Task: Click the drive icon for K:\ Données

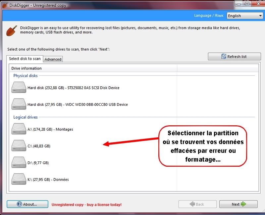Action: [19, 179]
